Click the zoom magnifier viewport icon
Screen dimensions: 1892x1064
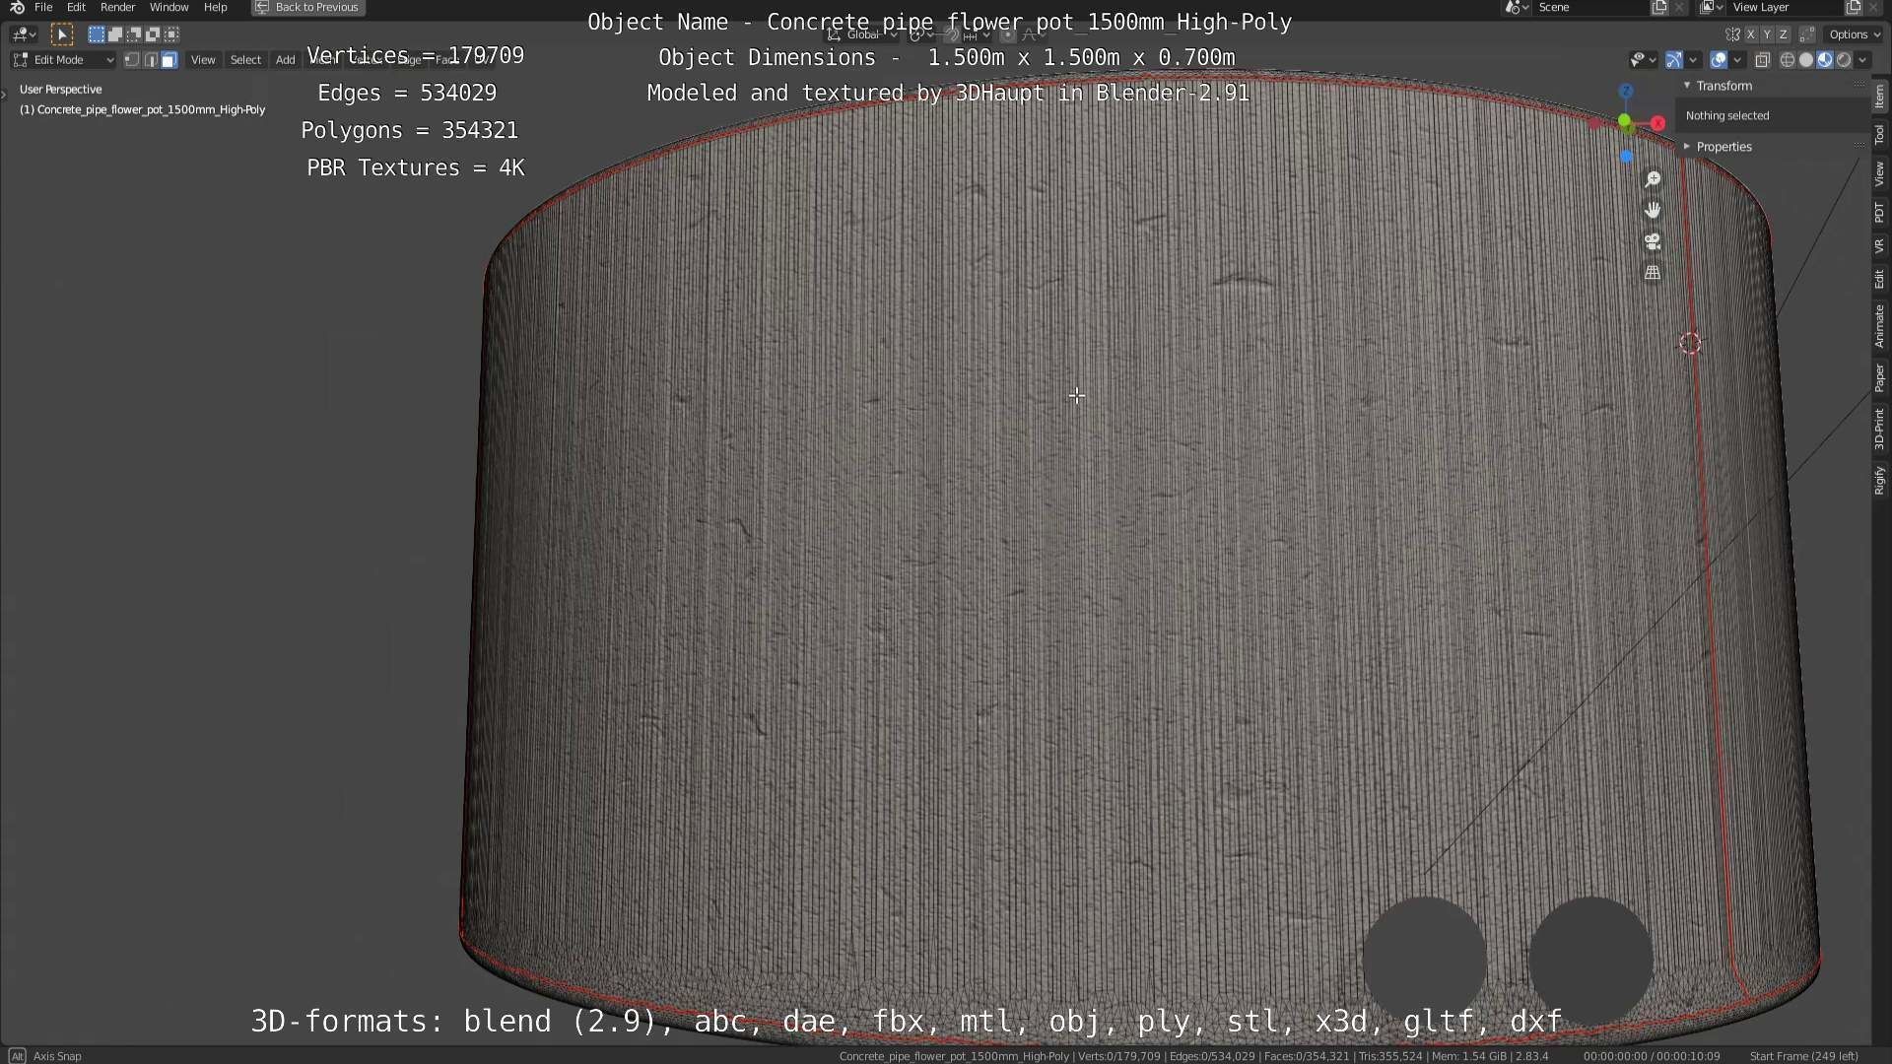pos(1653,179)
